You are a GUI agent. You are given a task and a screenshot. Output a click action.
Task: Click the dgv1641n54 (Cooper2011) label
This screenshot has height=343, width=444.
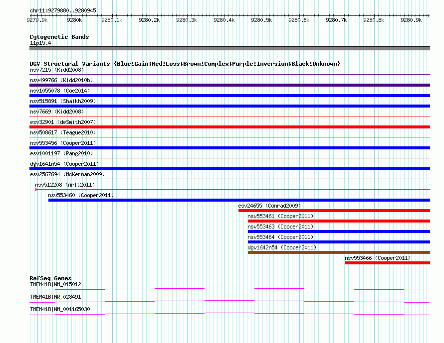point(64,164)
